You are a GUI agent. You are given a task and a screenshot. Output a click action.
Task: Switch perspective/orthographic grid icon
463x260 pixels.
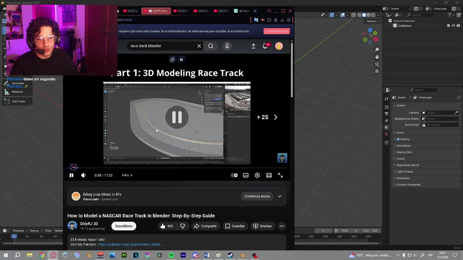pos(377,71)
